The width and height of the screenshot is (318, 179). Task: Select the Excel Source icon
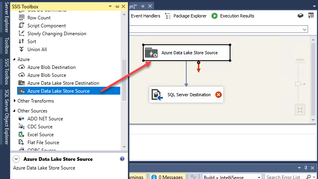pos(21,134)
